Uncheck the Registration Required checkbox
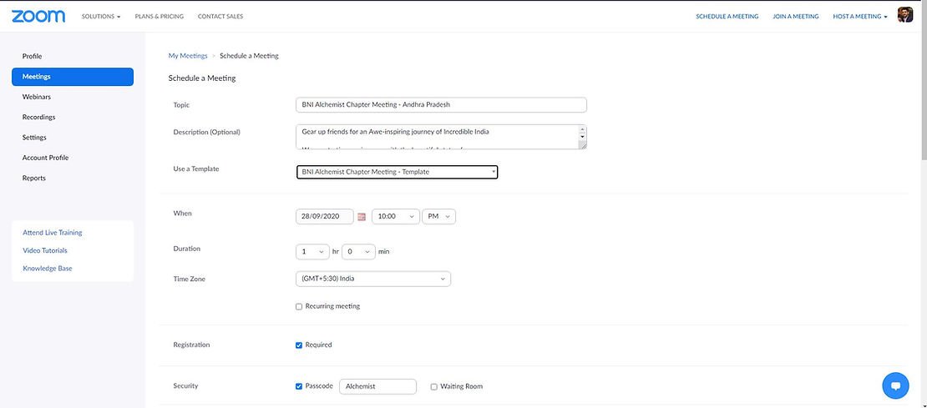 (x=299, y=345)
